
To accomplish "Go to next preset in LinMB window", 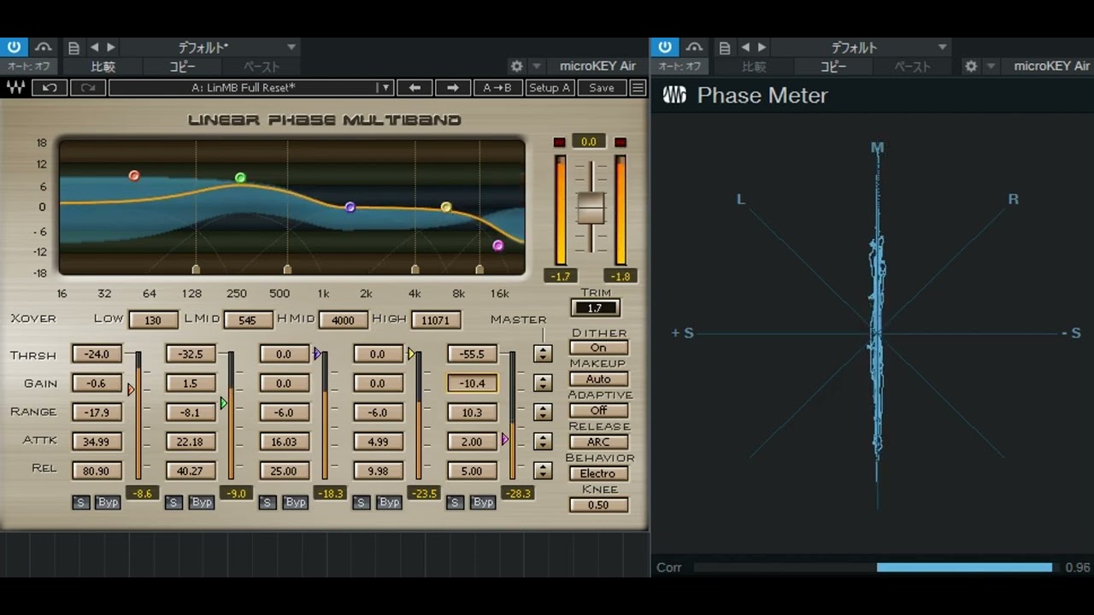I will tap(111, 48).
